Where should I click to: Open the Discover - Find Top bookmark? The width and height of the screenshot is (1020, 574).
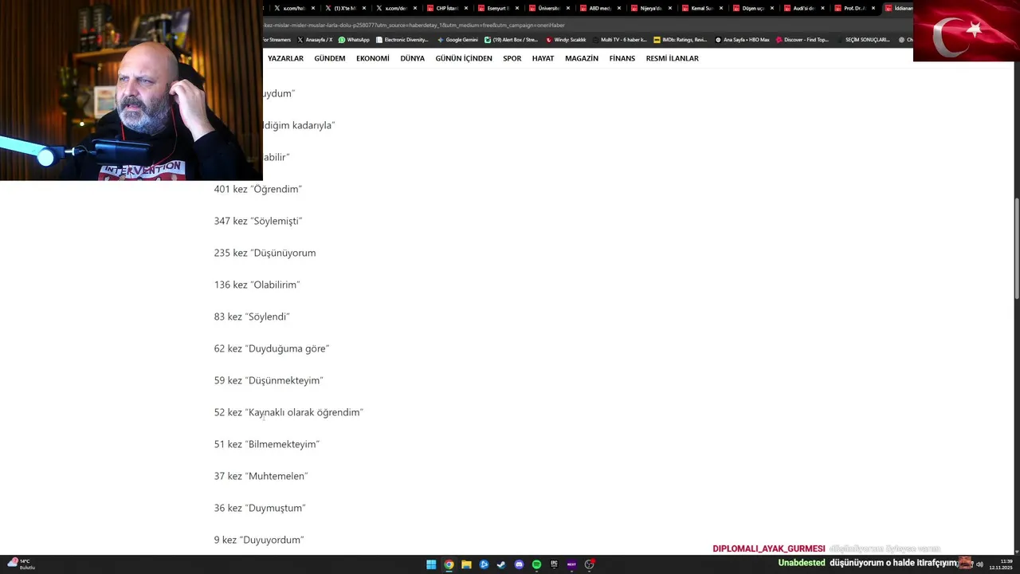tap(803, 40)
